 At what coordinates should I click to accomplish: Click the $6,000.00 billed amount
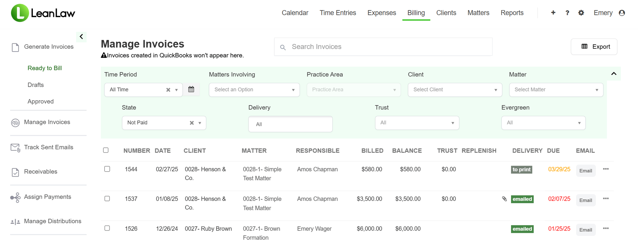[369, 229]
